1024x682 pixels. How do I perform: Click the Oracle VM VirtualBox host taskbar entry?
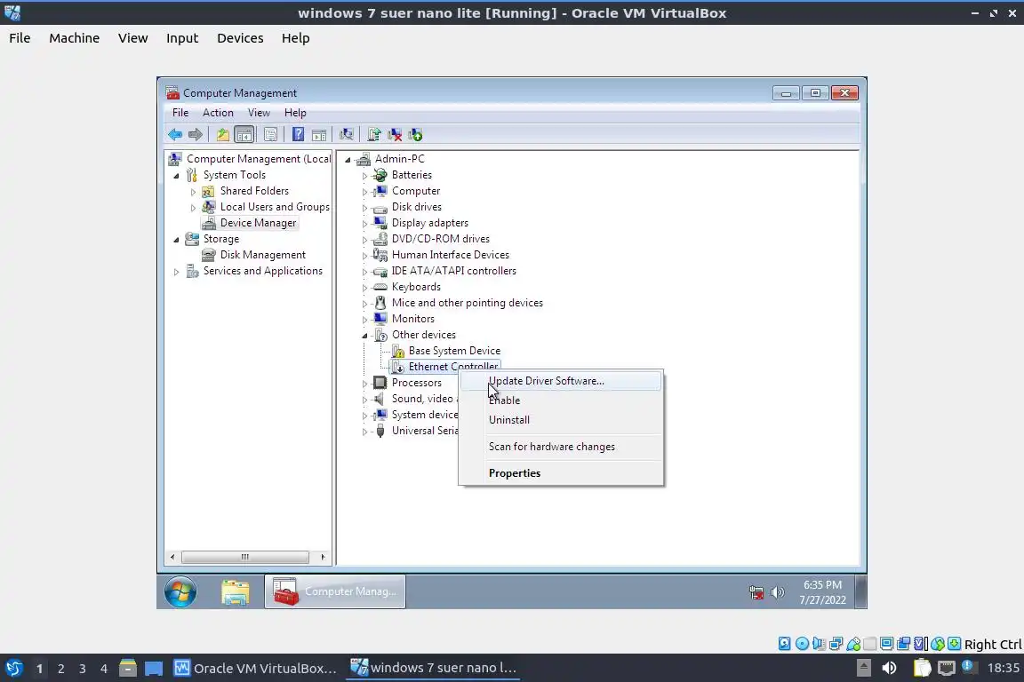(x=255, y=669)
